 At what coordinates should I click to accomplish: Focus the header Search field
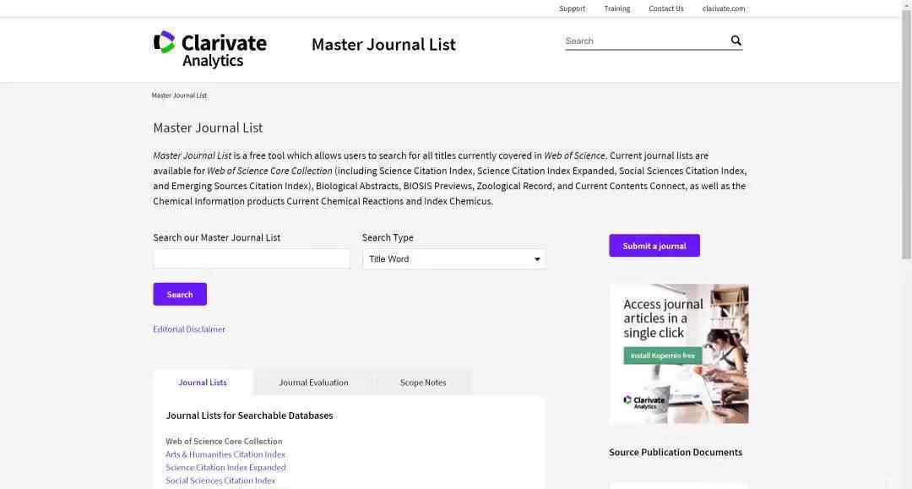click(x=646, y=41)
